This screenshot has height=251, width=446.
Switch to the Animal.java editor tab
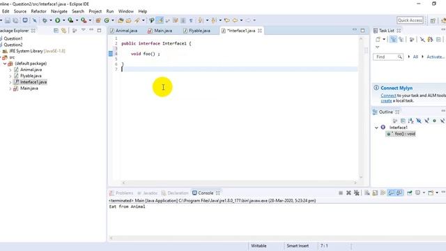click(124, 31)
